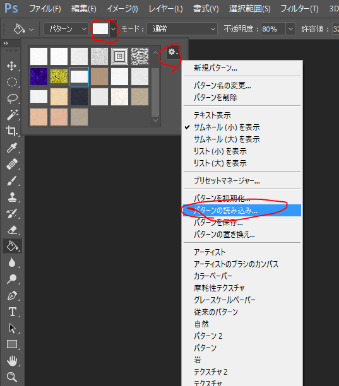Select the Hand tool
339x386 pixels.
coord(11,361)
